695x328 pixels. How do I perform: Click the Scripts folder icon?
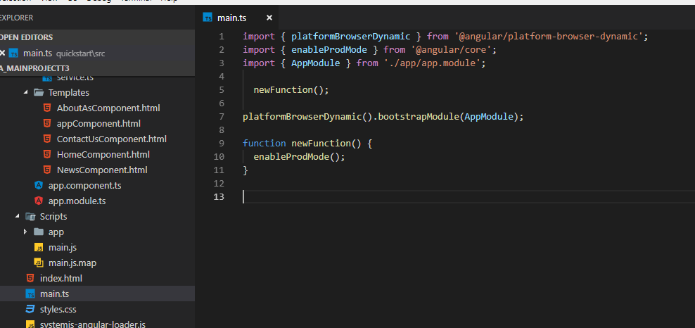click(x=30, y=217)
